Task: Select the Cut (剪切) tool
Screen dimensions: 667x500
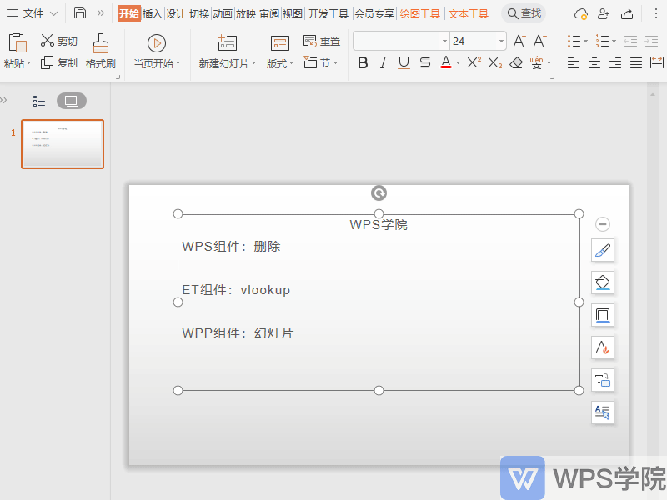Action: pos(58,41)
